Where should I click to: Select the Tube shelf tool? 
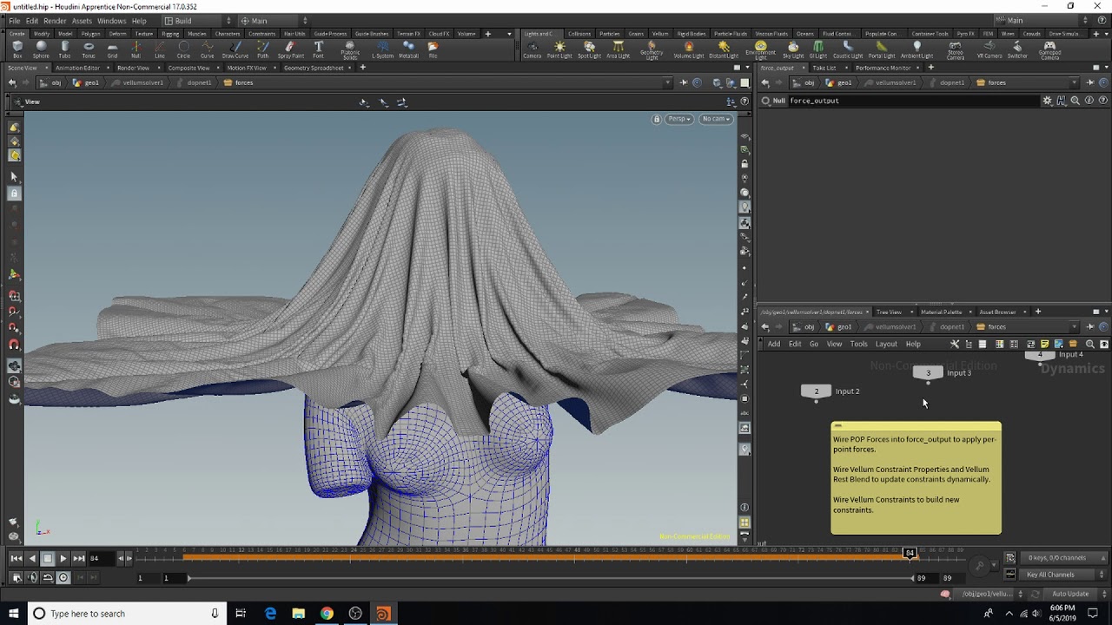pyautogui.click(x=64, y=49)
